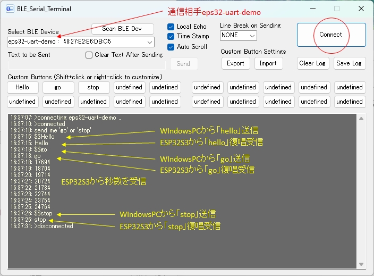Click the log scrollbar up arrow
The height and width of the screenshot is (276, 374).
[x=362, y=119]
